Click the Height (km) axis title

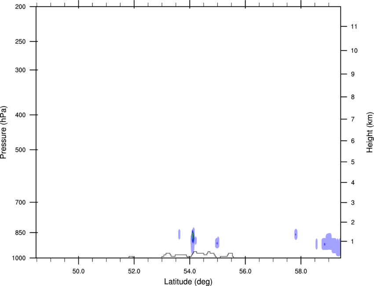[x=370, y=132]
